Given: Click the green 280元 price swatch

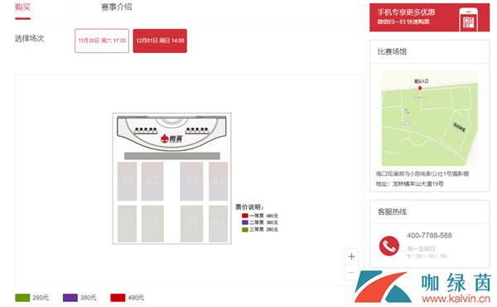Looking at the screenshot, I should (x=22, y=298).
